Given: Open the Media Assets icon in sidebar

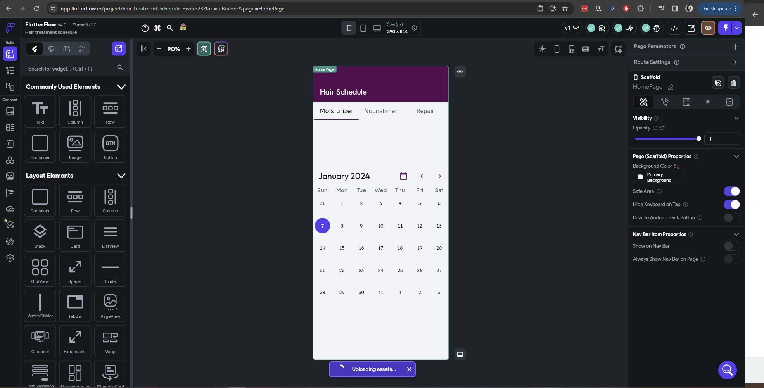Looking at the screenshot, I should pos(10,176).
